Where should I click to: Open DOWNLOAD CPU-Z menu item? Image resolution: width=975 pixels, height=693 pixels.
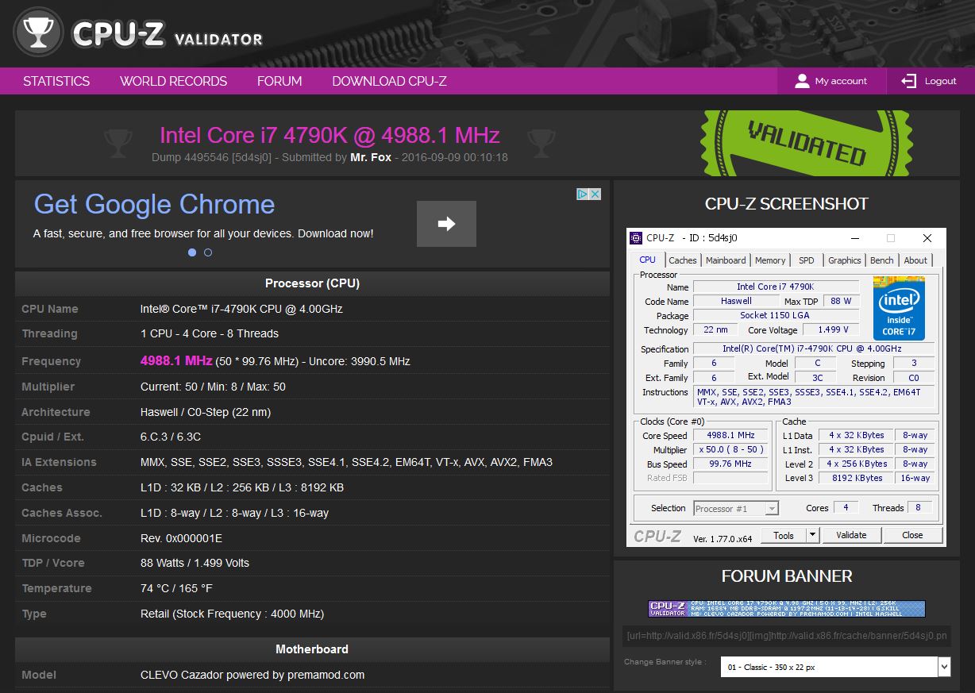[389, 81]
